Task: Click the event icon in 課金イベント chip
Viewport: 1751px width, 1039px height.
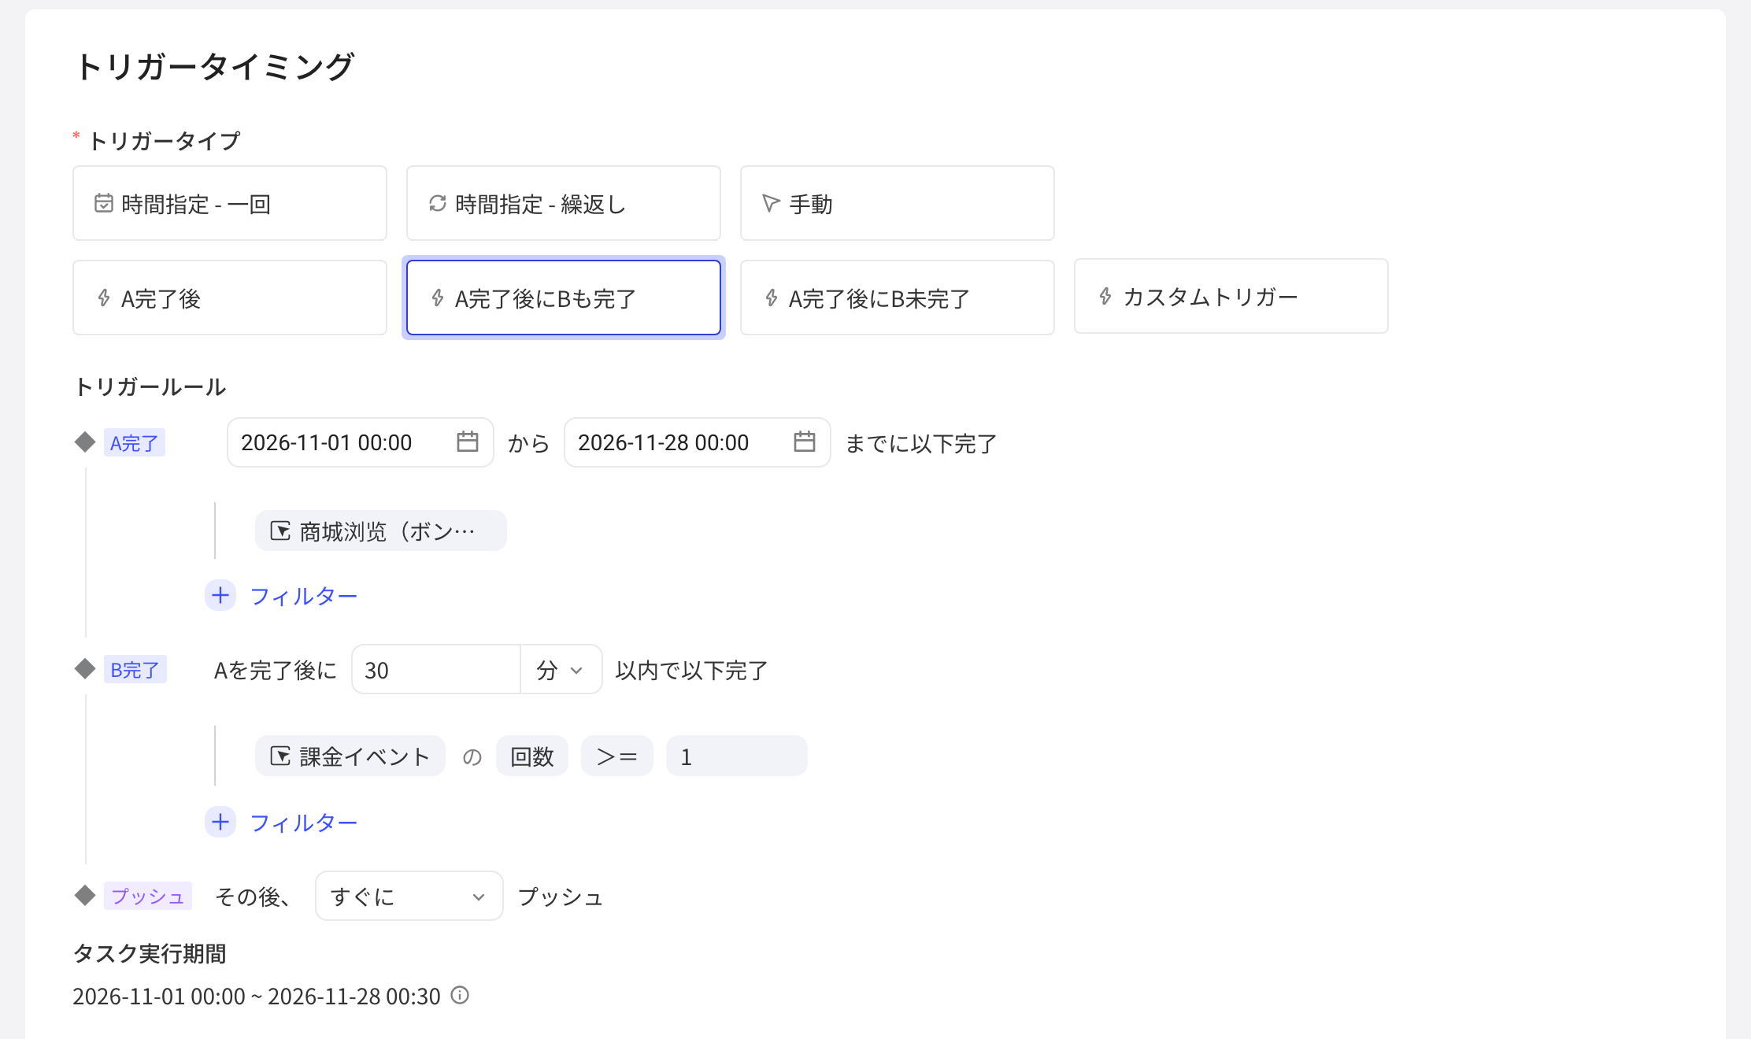Action: tap(280, 756)
